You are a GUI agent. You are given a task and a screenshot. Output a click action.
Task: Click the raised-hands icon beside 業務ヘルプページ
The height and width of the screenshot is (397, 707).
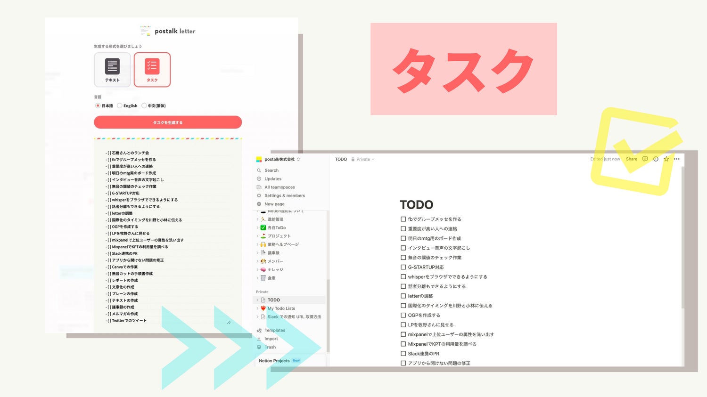click(x=263, y=244)
